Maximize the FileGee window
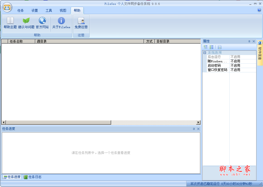The image size is (263, 187). (x=255, y=4)
